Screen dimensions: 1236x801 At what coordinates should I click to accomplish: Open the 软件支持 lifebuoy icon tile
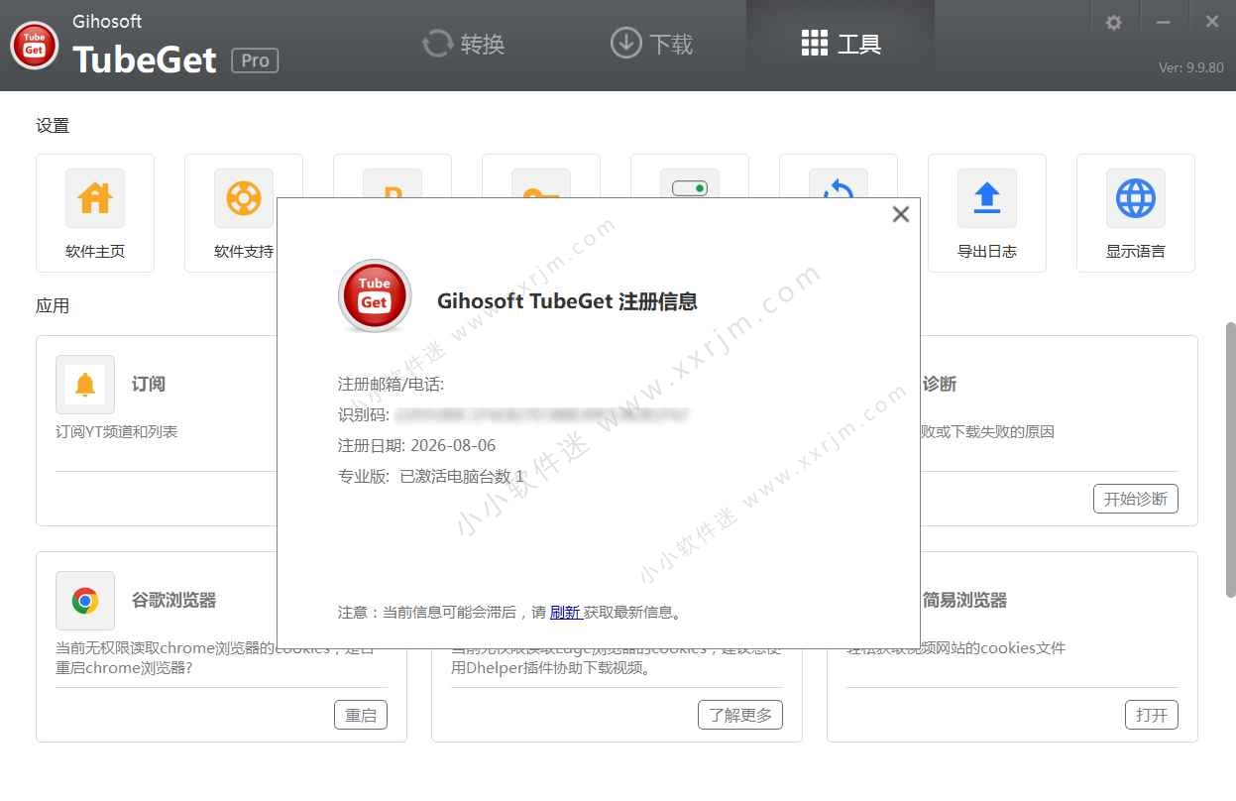click(244, 212)
